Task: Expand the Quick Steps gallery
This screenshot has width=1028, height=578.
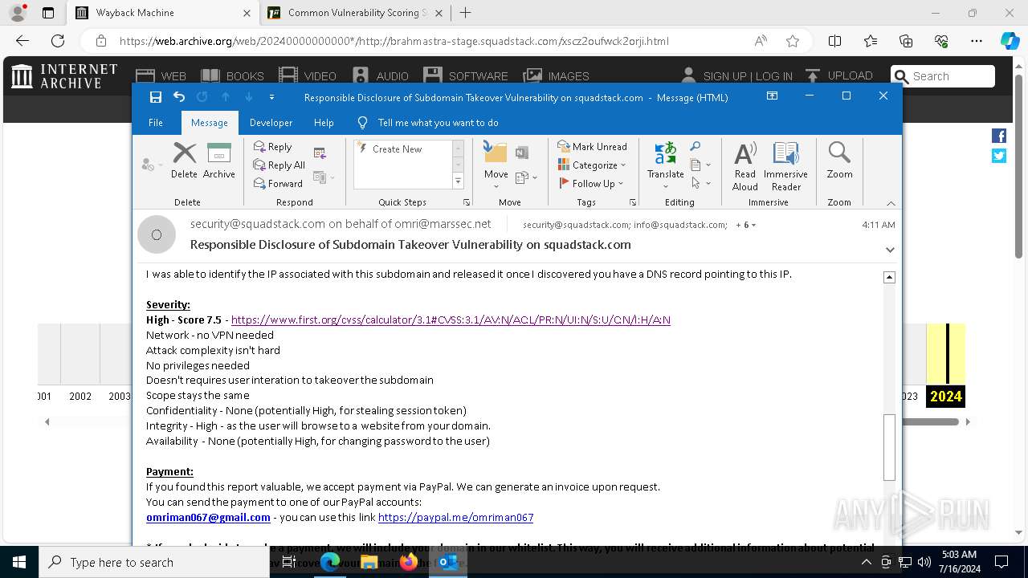Action: pos(458,182)
